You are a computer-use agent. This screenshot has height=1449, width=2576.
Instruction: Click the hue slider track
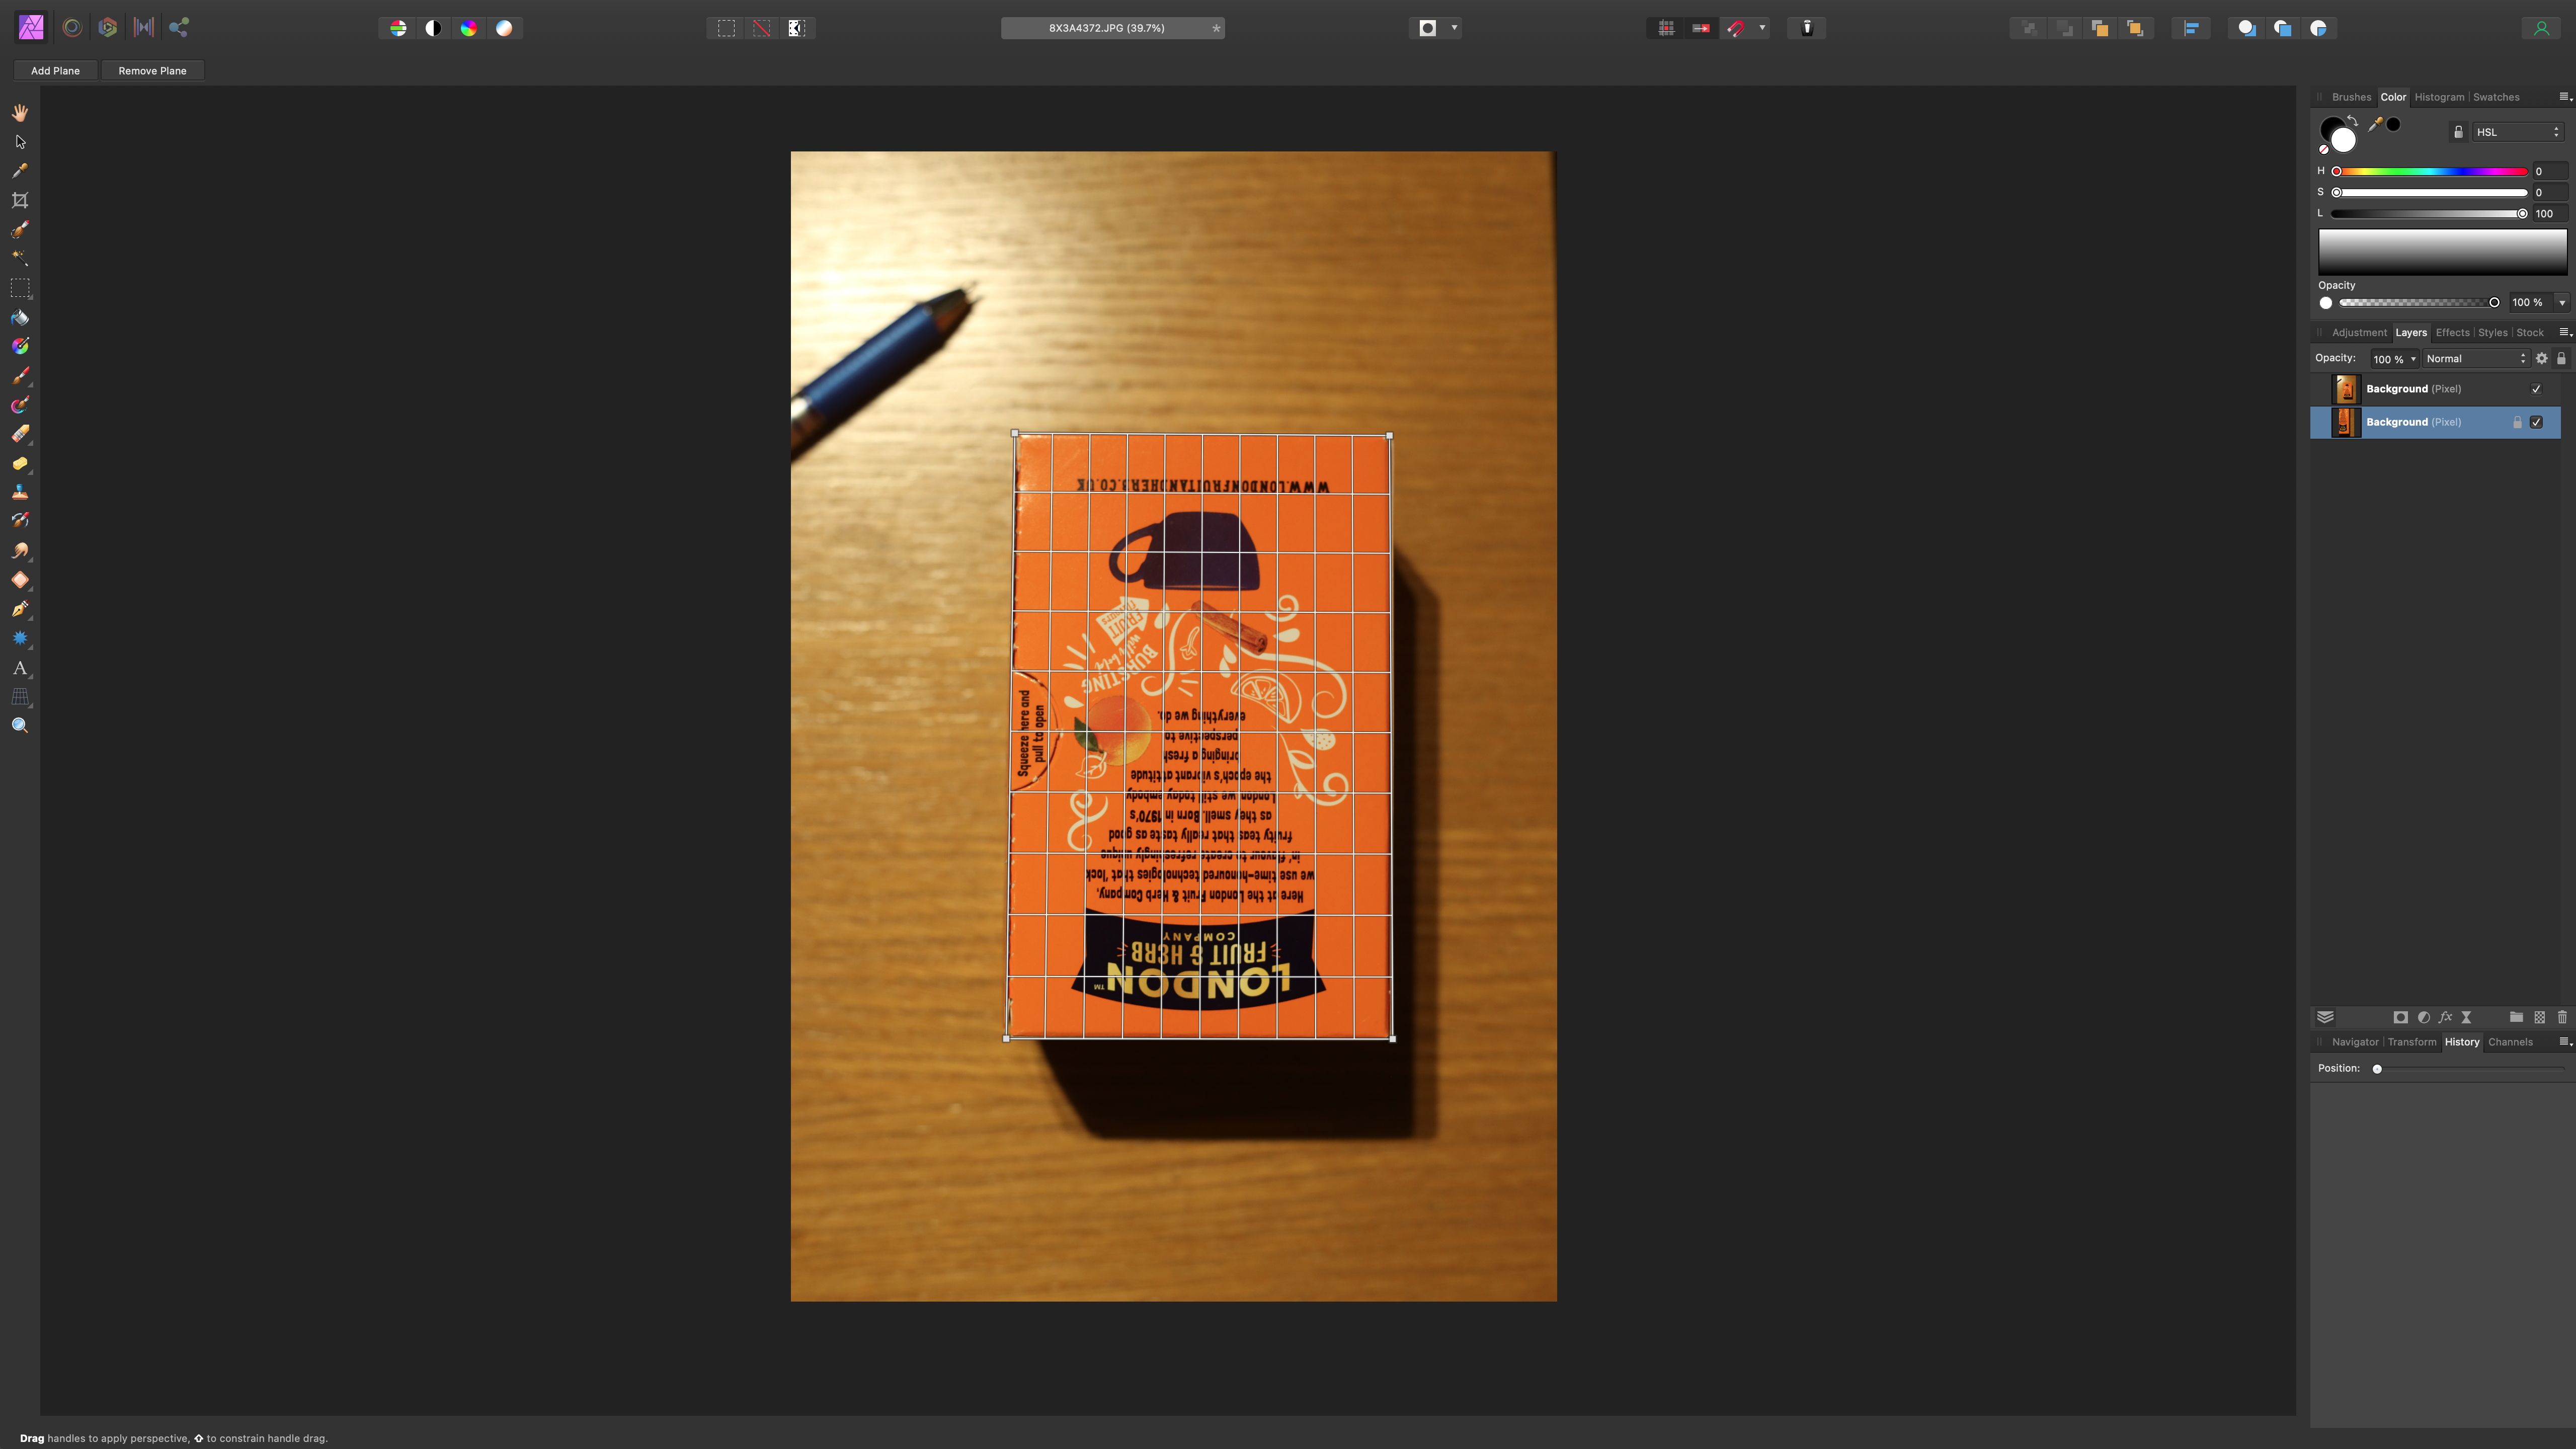(2431, 171)
